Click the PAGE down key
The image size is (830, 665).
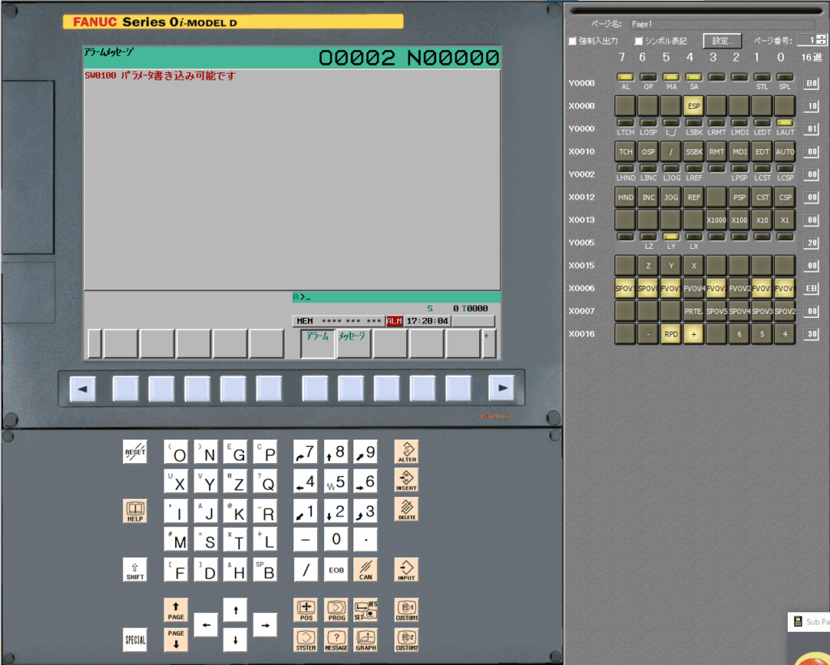176,640
